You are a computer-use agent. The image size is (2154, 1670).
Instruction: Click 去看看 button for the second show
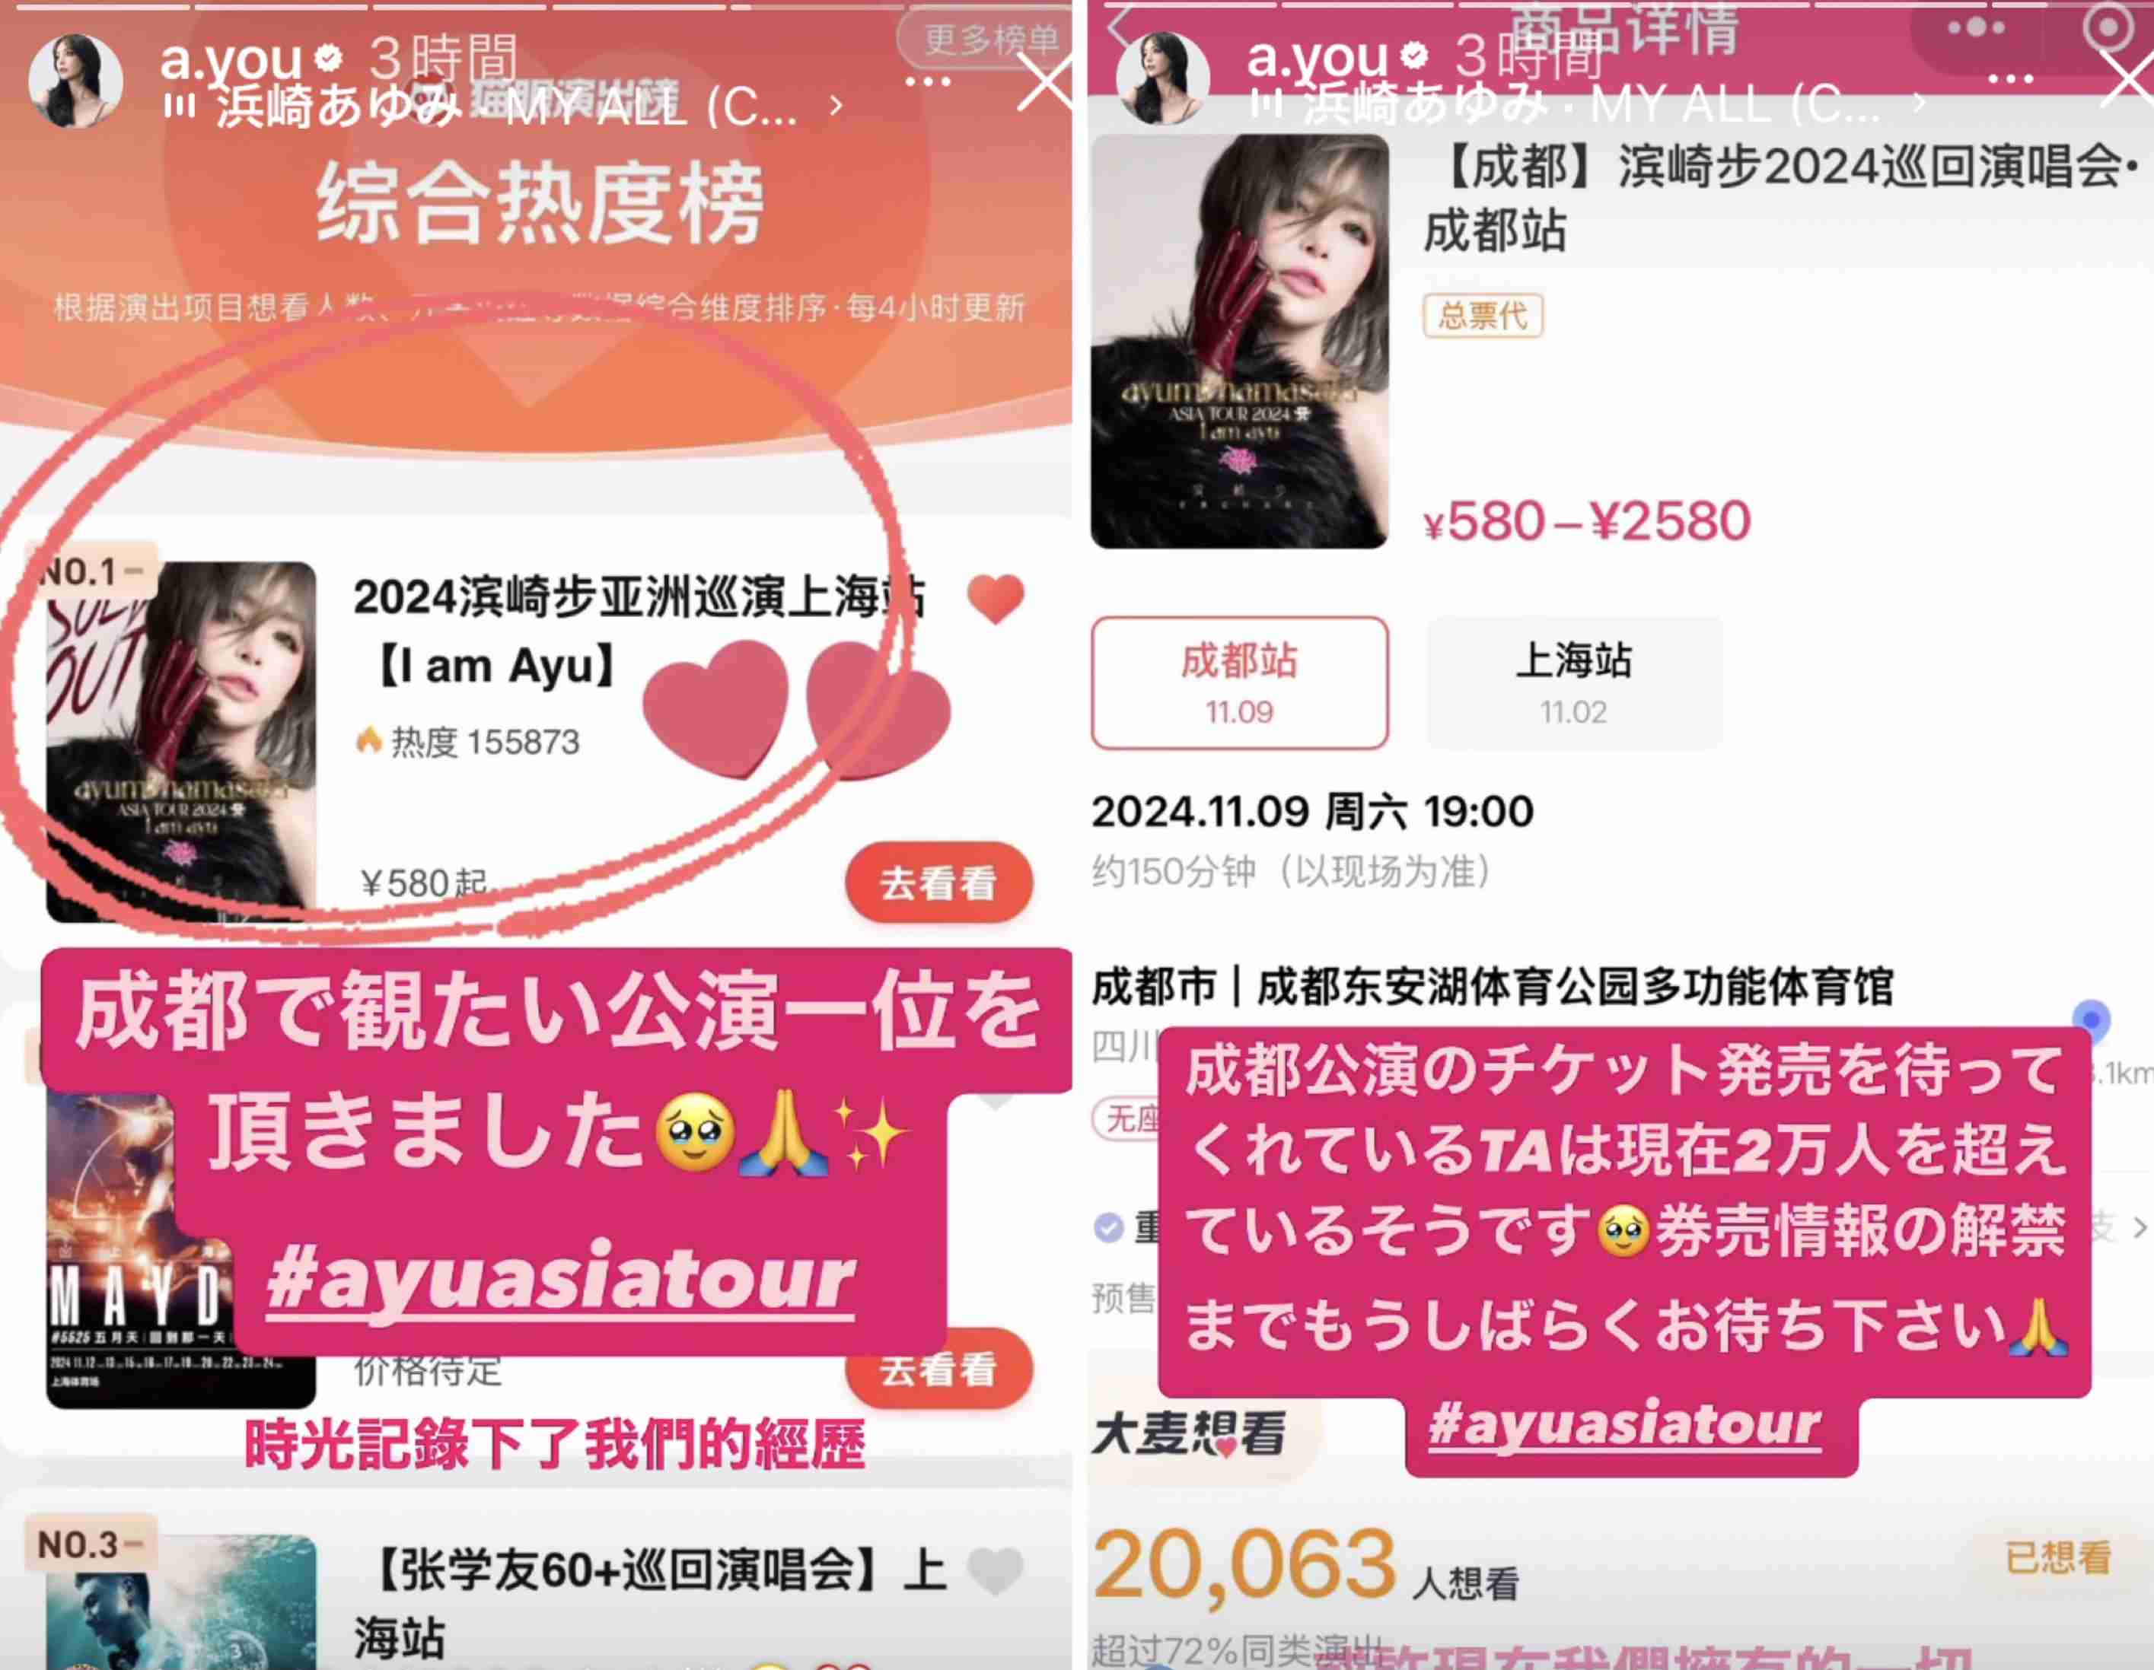click(938, 1370)
